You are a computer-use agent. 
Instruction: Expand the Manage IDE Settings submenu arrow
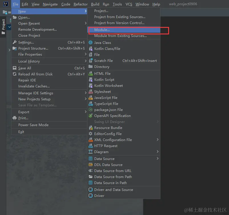coord(86,93)
